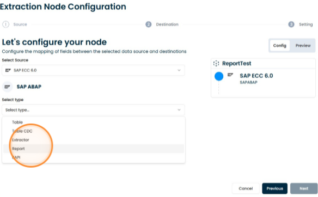The height and width of the screenshot is (197, 318).
Task: Click the SAP logo beside SAP ABAP heading
Action: pyautogui.click(x=7, y=87)
